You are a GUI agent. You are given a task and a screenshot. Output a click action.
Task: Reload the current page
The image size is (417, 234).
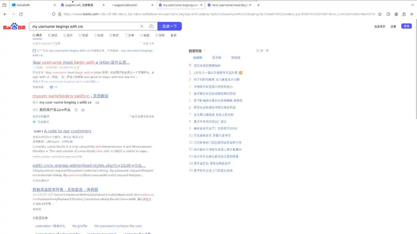tap(21, 14)
